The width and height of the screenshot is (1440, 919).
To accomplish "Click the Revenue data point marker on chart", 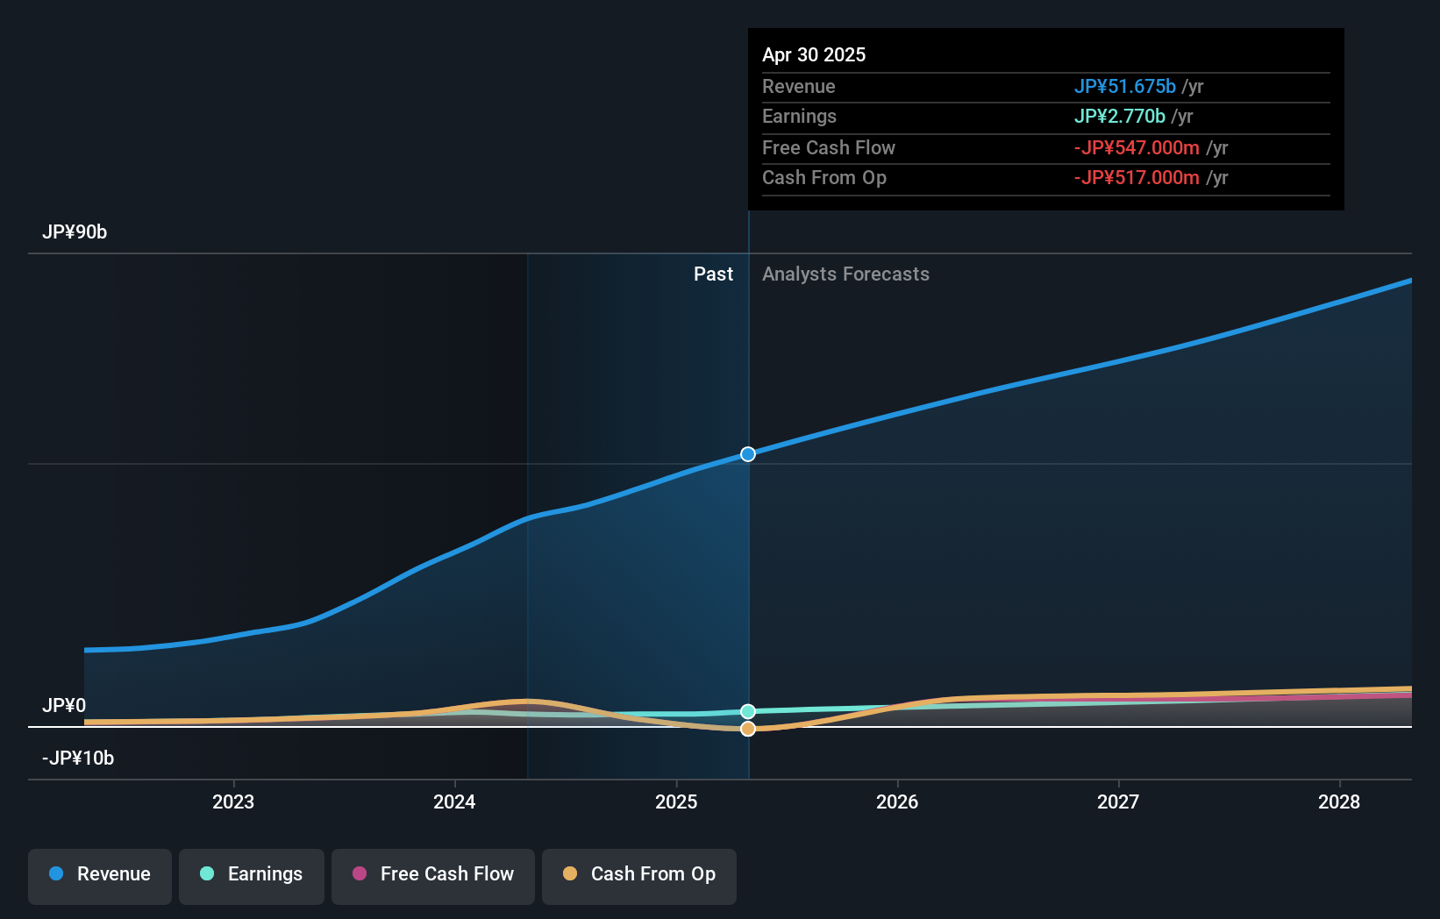I will tap(748, 454).
